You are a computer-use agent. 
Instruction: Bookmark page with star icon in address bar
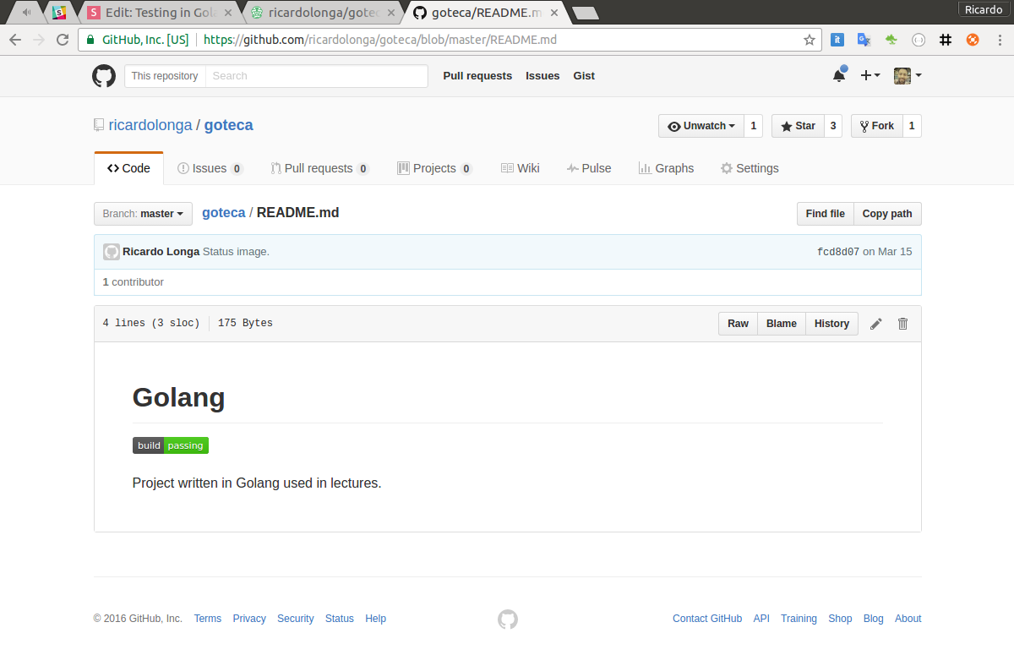809,40
